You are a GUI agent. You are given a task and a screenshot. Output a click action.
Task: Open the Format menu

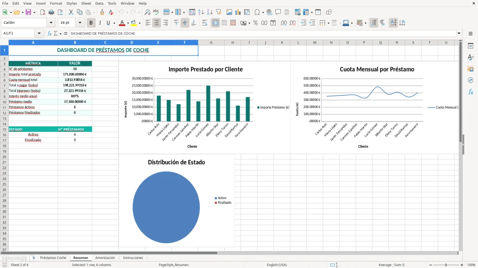(56, 3)
